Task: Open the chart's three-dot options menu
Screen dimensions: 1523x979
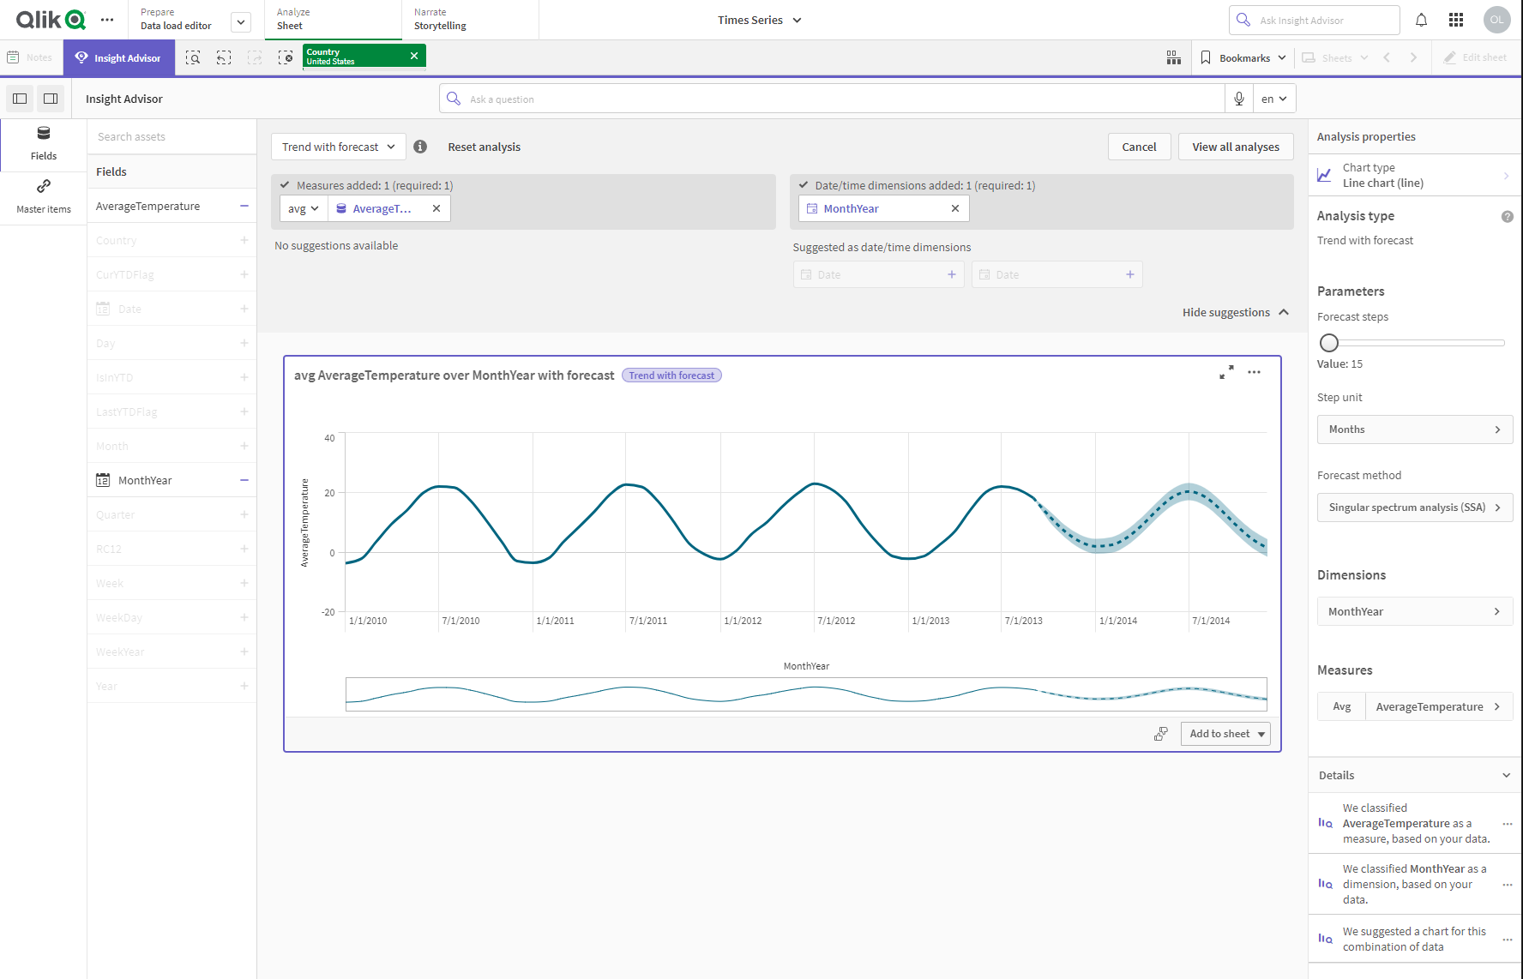Action: [1254, 372]
